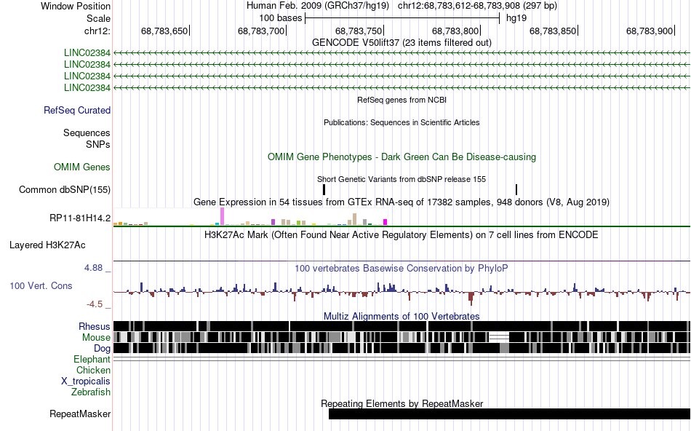
Task: Click the Human Feb. 2009 (GRCh37/hg19) assembly text
Action: (318, 6)
